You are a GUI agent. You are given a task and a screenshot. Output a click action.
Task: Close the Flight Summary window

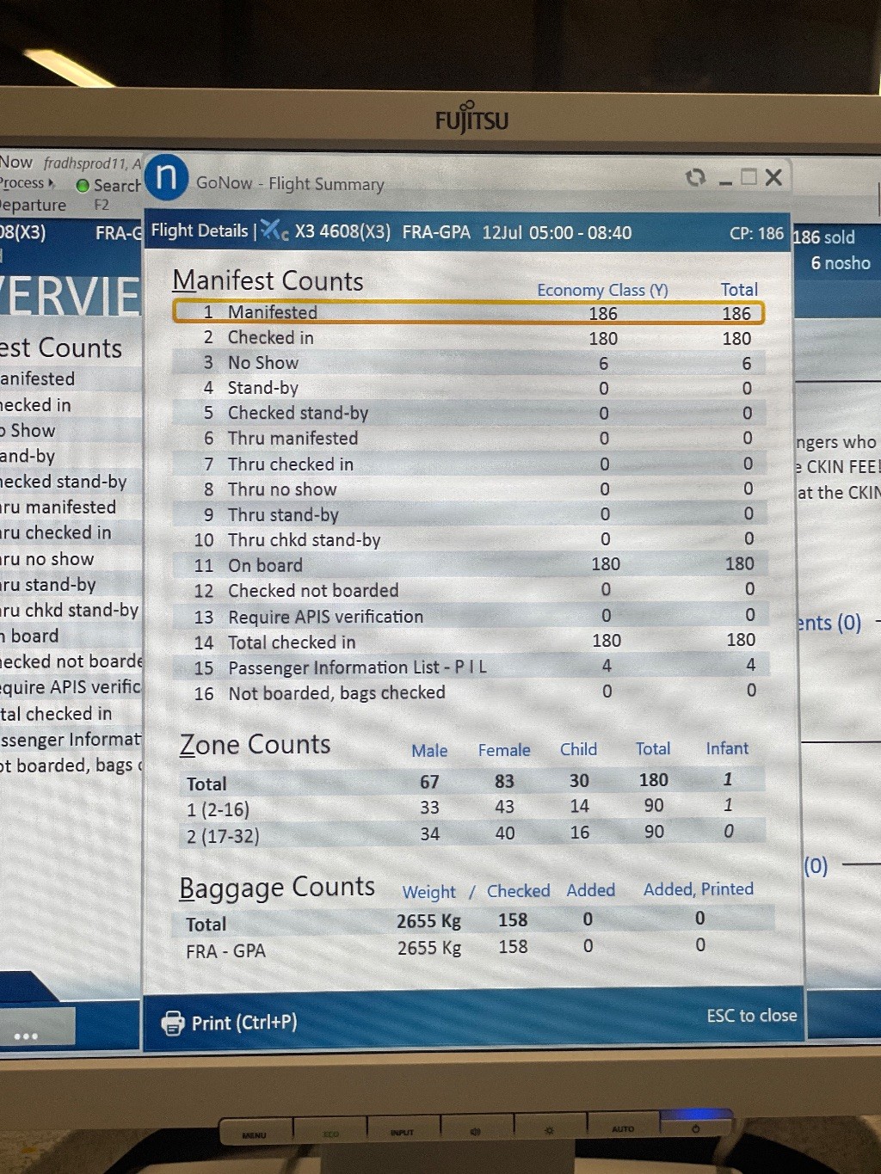click(x=773, y=177)
